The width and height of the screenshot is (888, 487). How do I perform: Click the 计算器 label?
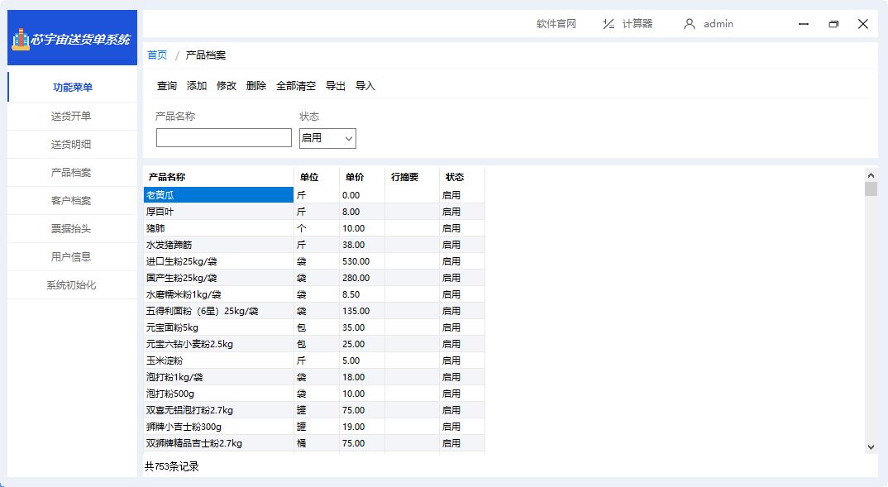pyautogui.click(x=637, y=24)
